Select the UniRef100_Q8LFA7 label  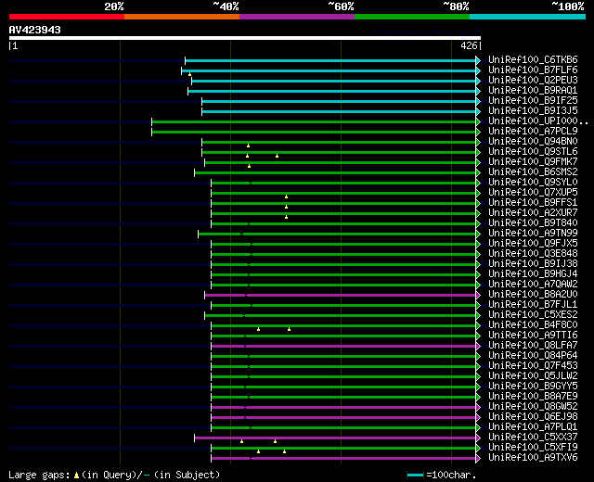click(533, 346)
